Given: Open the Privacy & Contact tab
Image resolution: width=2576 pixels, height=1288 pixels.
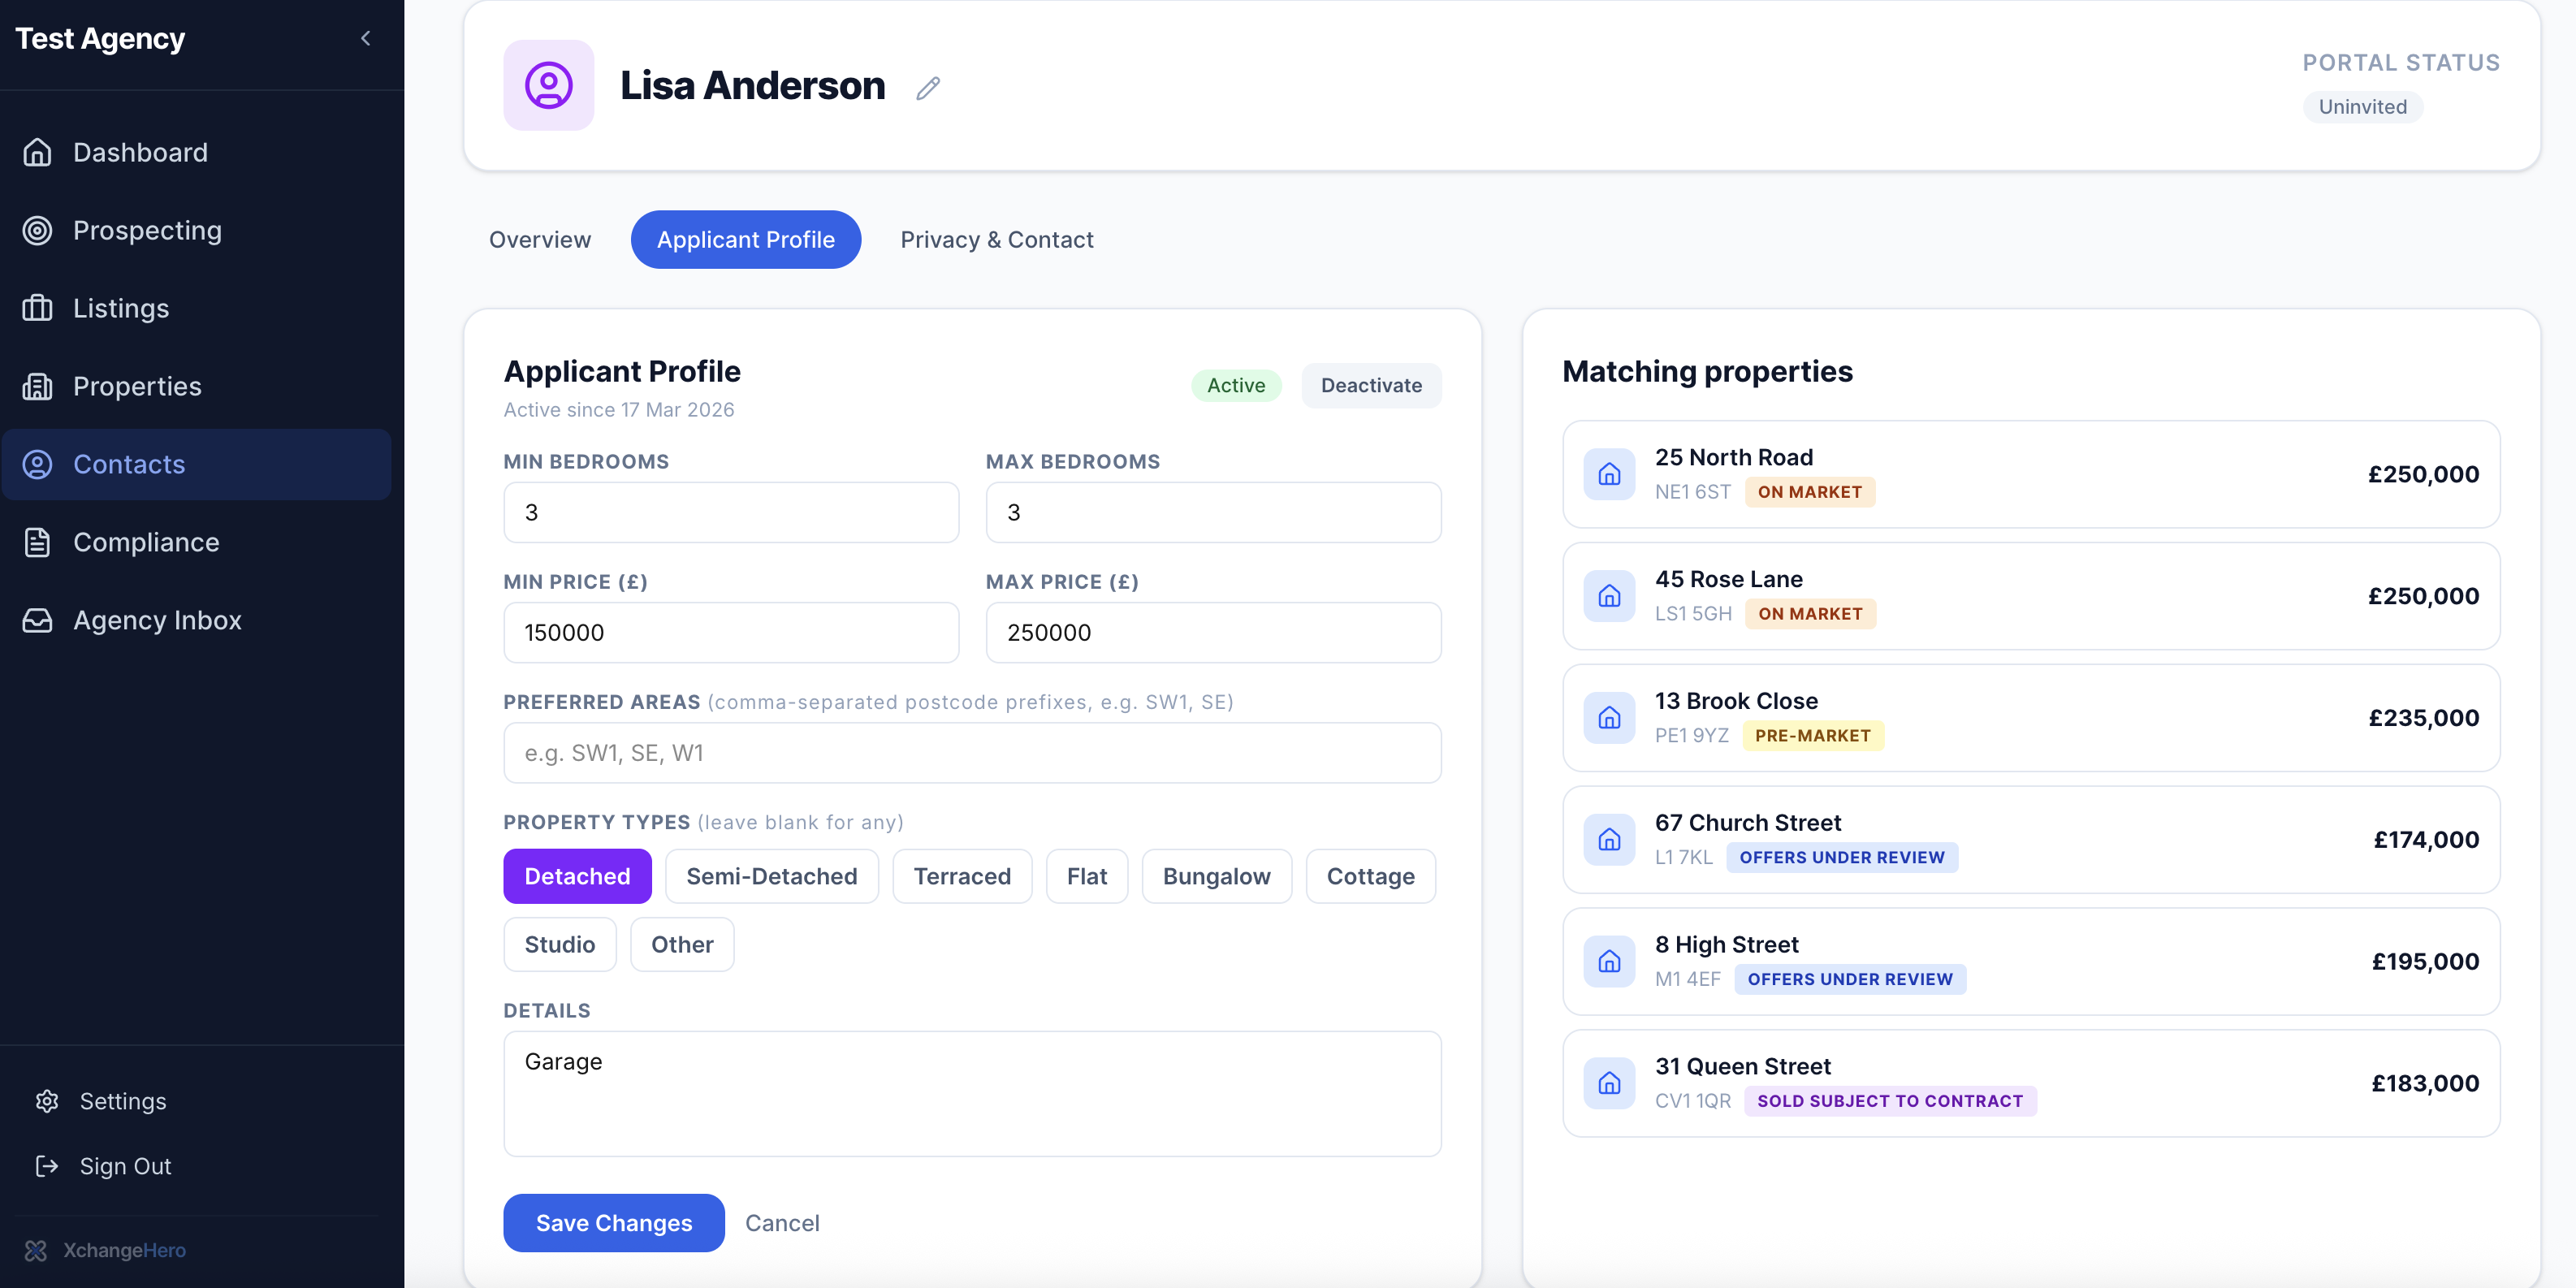Looking at the screenshot, I should [996, 239].
